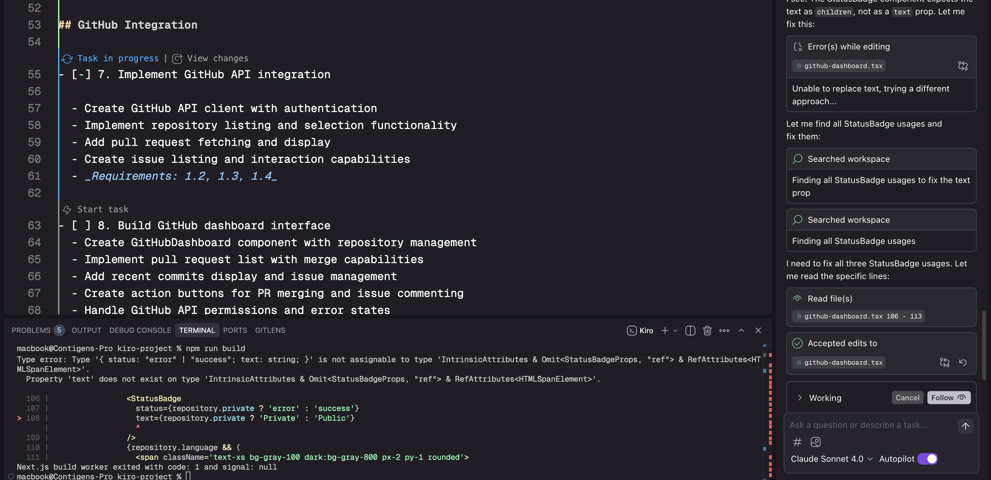View diff of accepted github-dashboard.tsx edits
The image size is (991, 480).
point(944,362)
